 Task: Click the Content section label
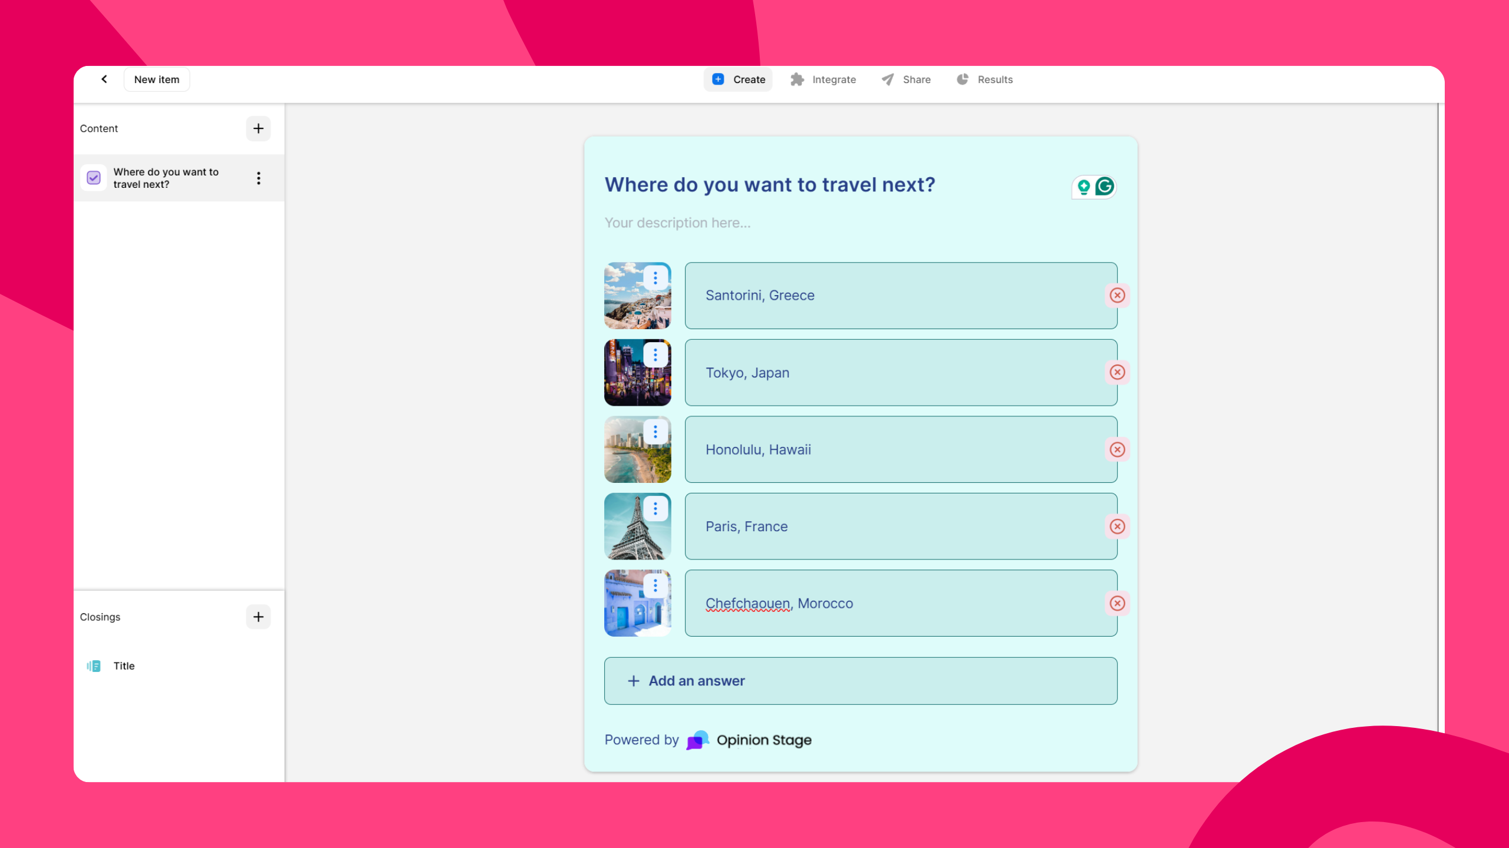(99, 128)
